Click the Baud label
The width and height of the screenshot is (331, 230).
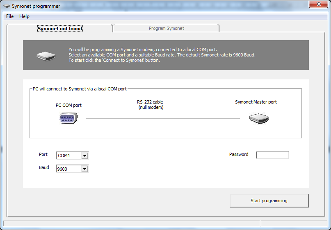[44, 167]
